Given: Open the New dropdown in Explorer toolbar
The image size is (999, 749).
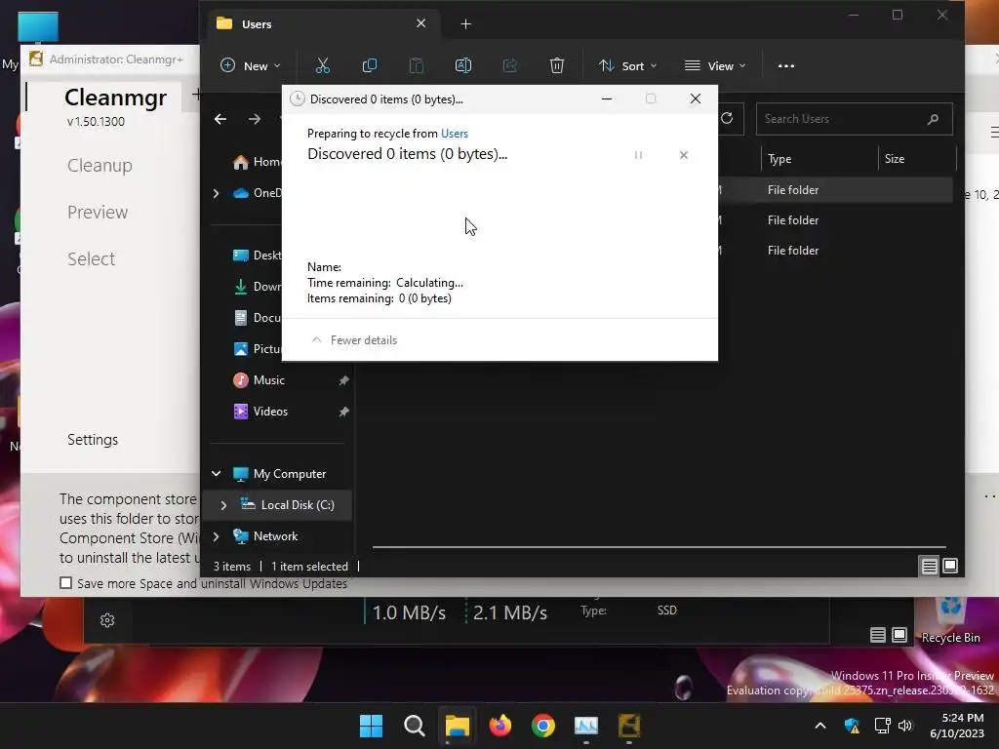Looking at the screenshot, I should pyautogui.click(x=251, y=65).
